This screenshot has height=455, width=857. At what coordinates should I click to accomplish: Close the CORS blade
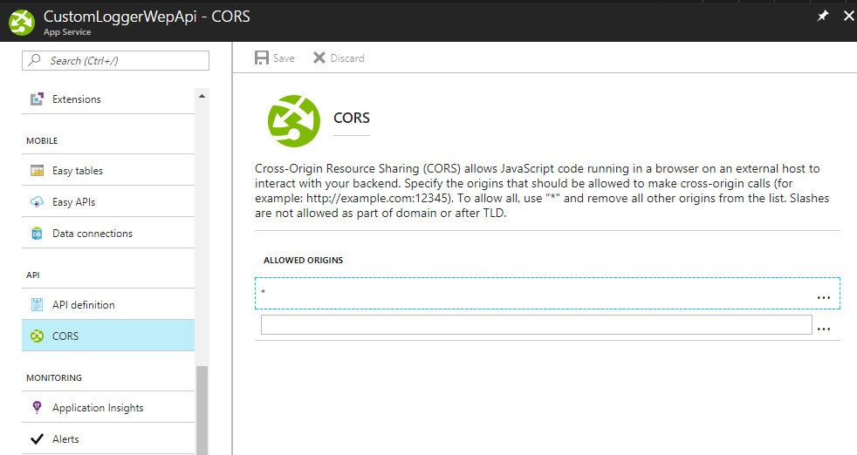point(849,16)
